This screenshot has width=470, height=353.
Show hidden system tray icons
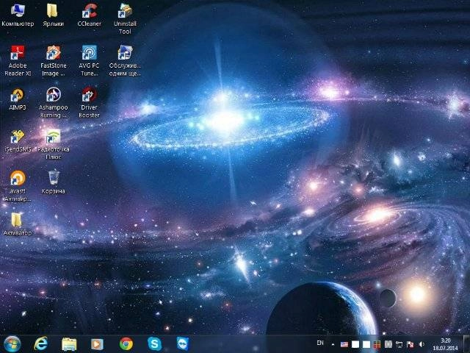[x=333, y=344]
